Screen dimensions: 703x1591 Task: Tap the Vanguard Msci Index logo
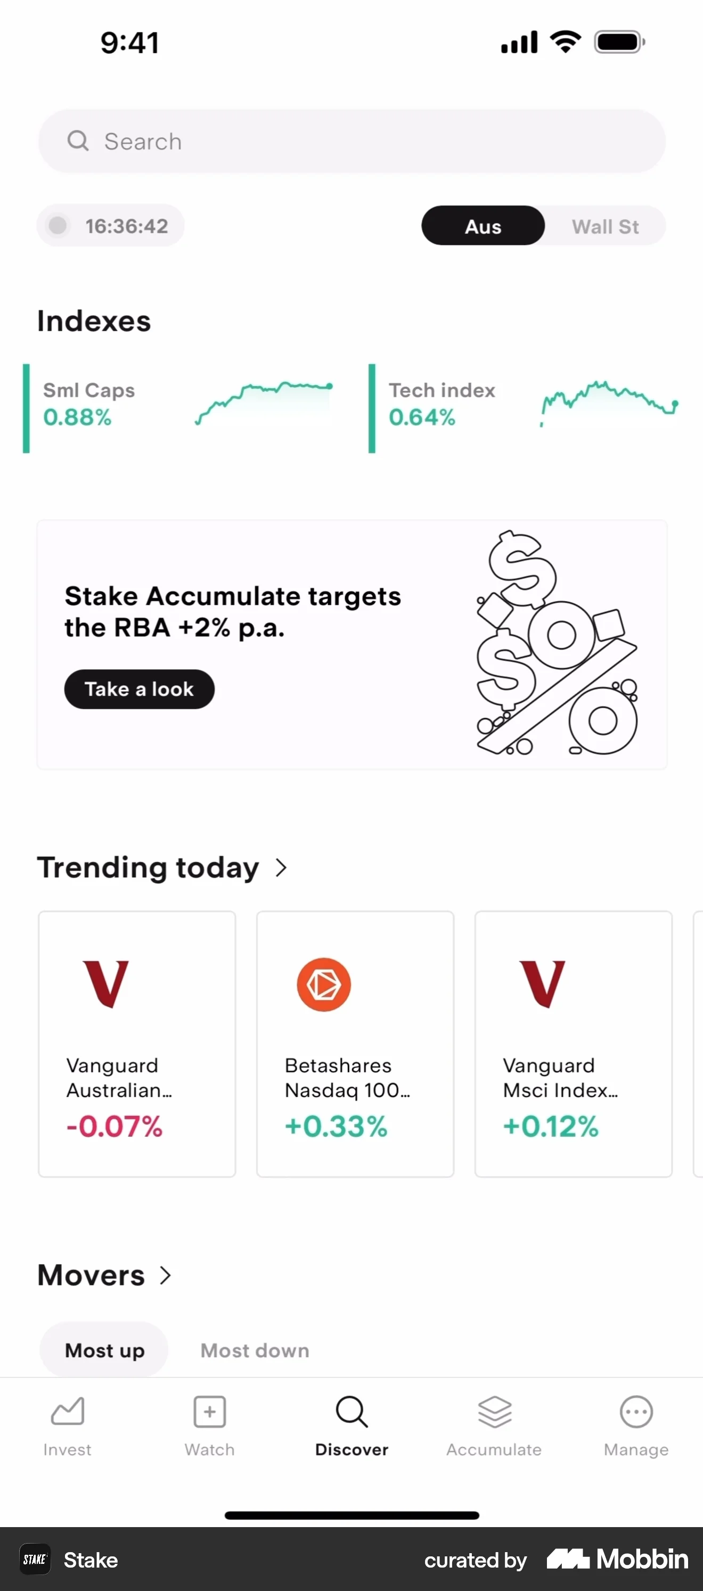click(x=542, y=984)
